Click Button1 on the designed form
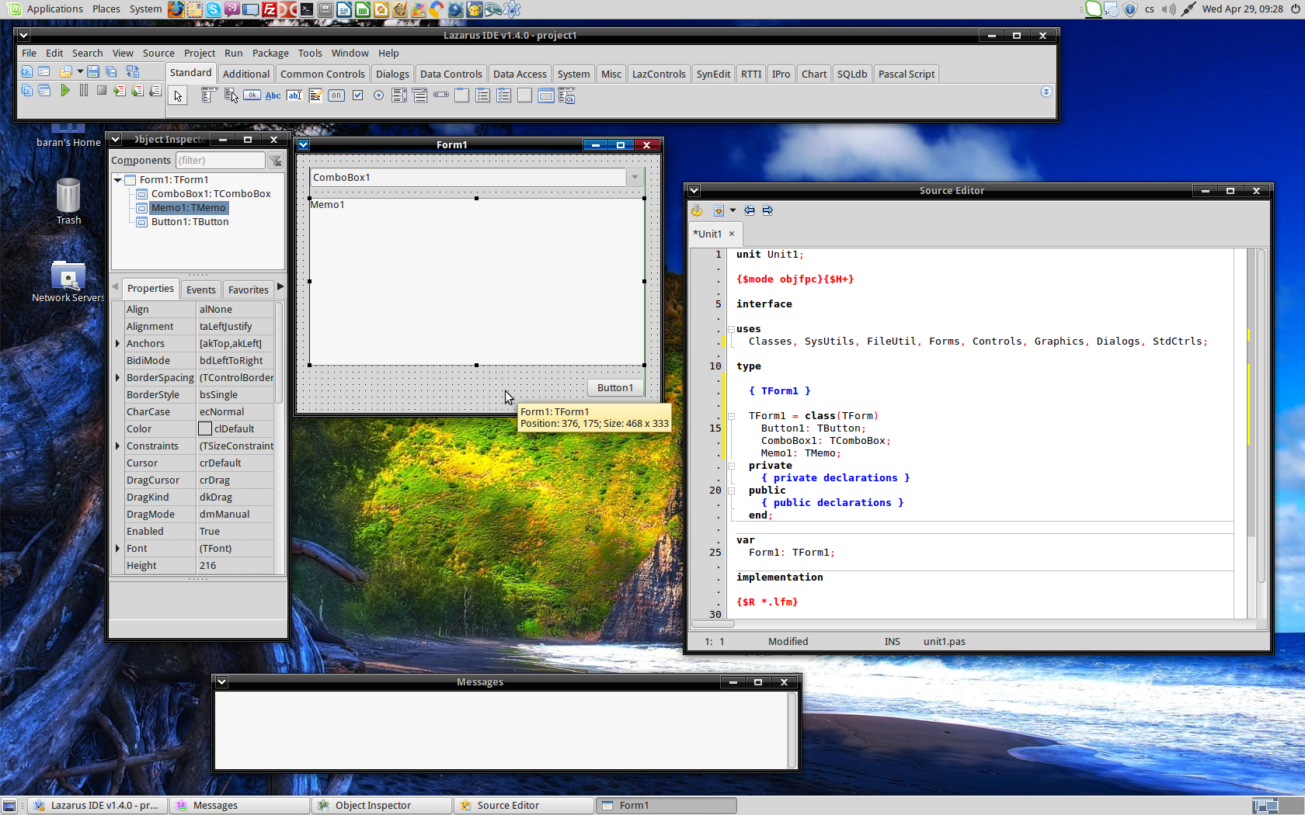 pyautogui.click(x=614, y=387)
